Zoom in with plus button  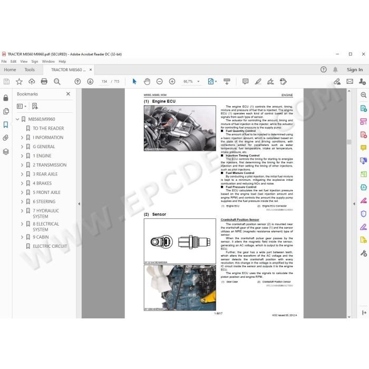coord(172,81)
